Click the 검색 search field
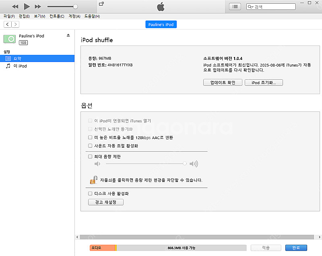Screen dimensions: 322x256 coord(271,6)
